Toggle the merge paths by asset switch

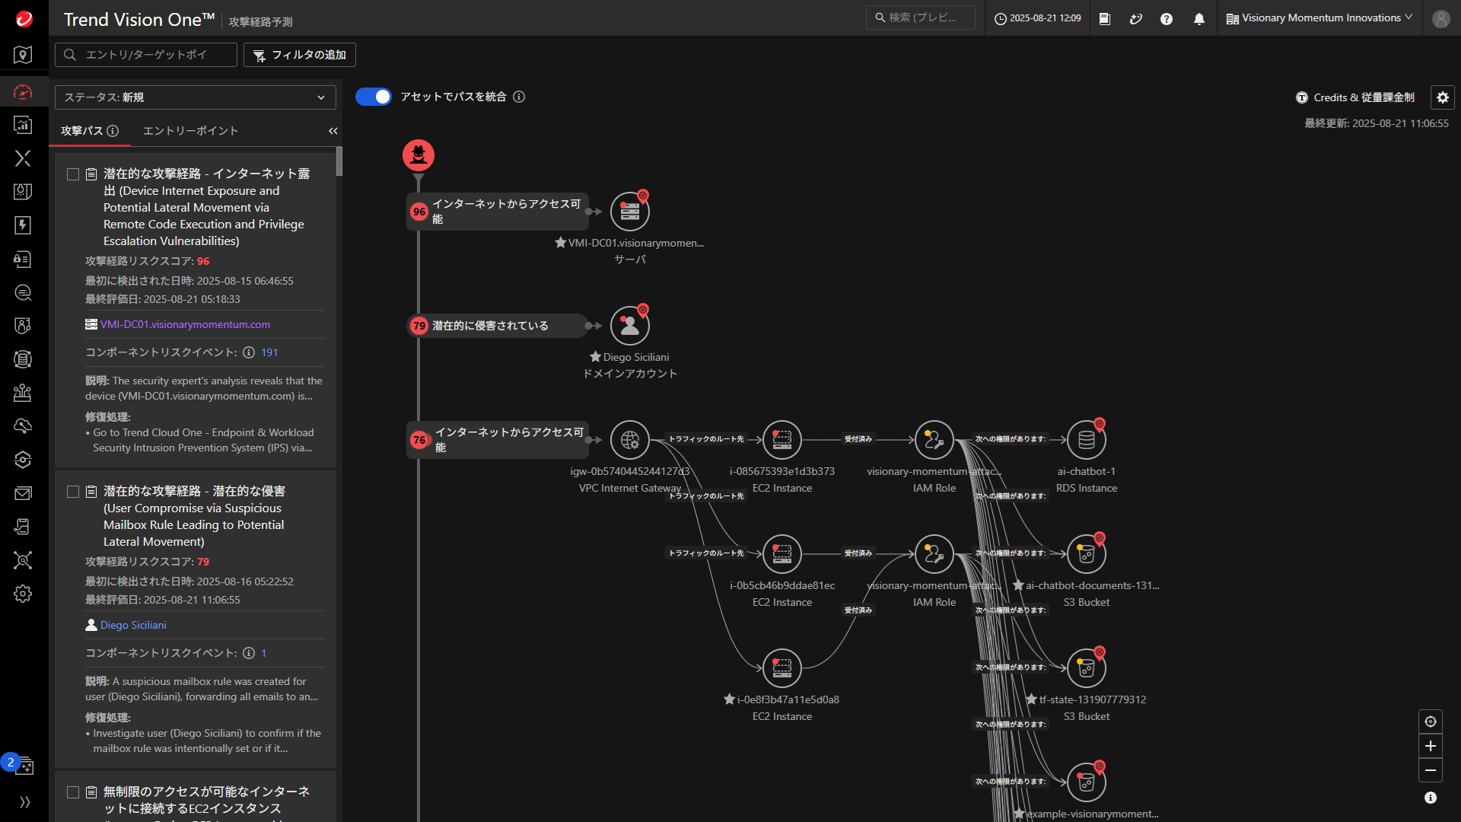pos(374,97)
